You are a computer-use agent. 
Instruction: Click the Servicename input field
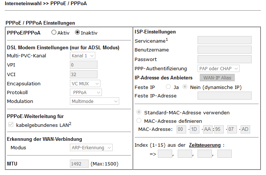pyautogui.click(x=224, y=40)
